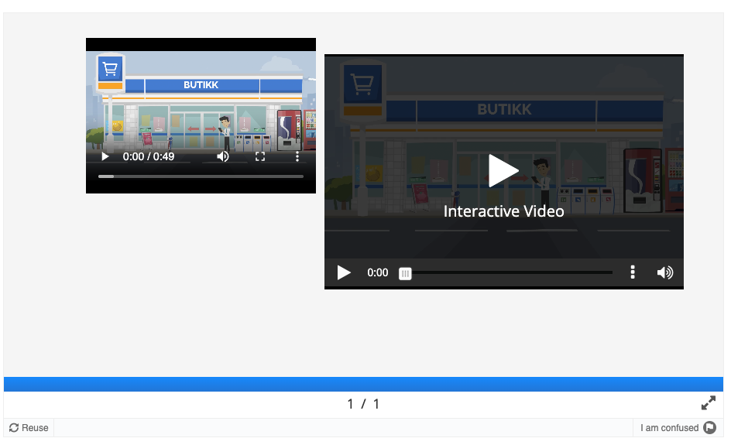The height and width of the screenshot is (445, 731).
Task: Click the Reuse button
Action: click(x=29, y=428)
